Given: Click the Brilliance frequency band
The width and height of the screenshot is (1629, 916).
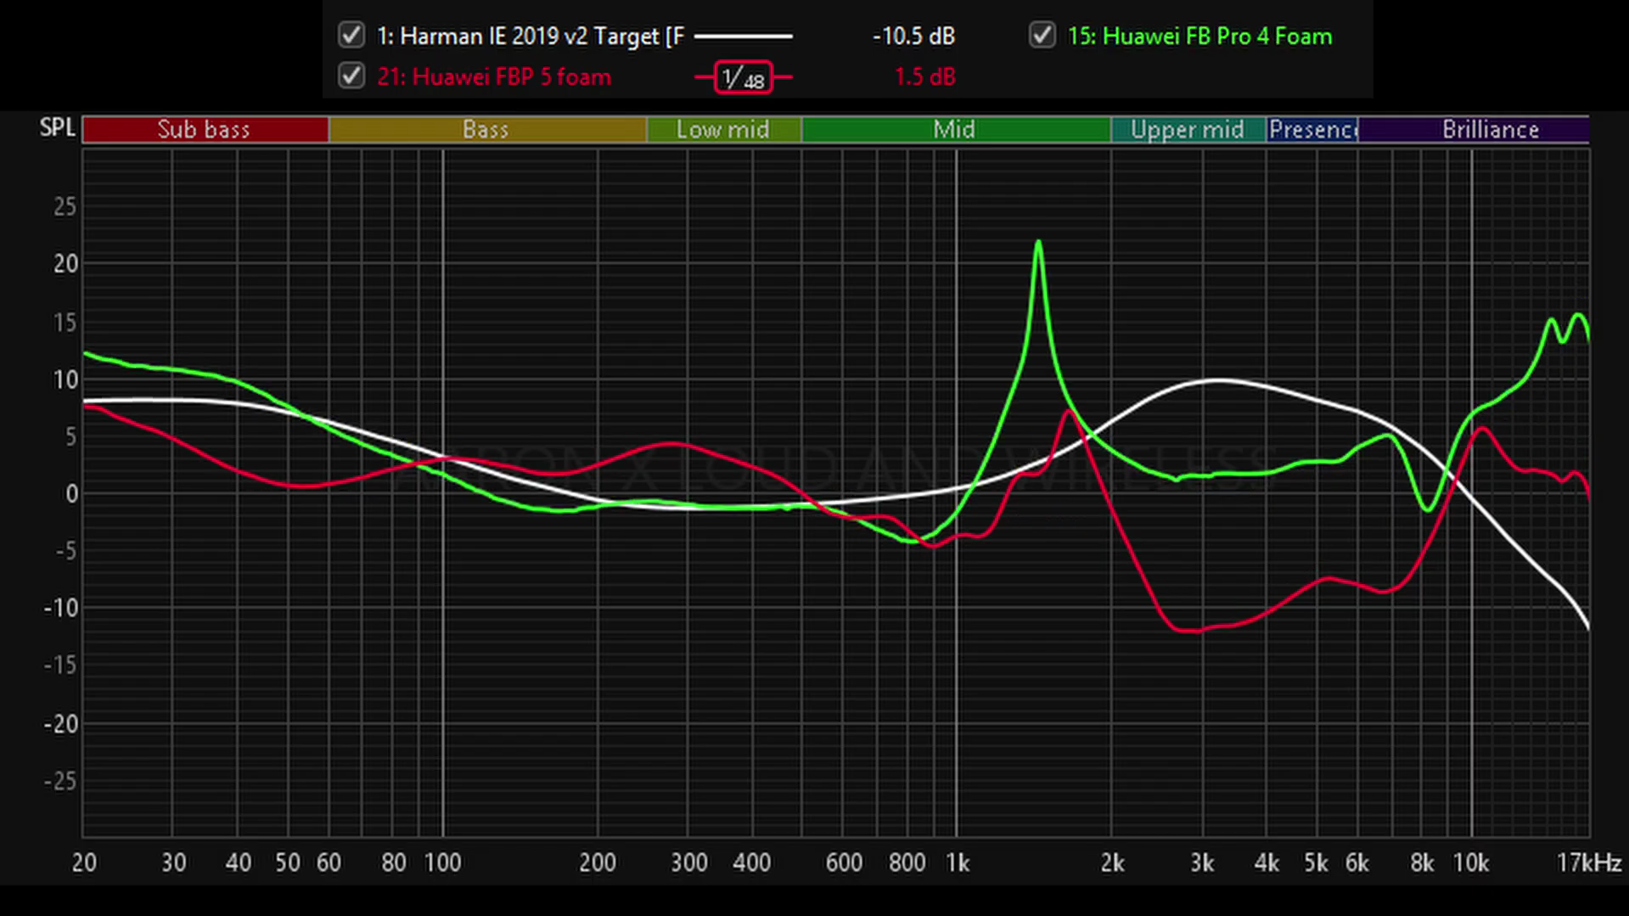Looking at the screenshot, I should pyautogui.click(x=1474, y=129).
